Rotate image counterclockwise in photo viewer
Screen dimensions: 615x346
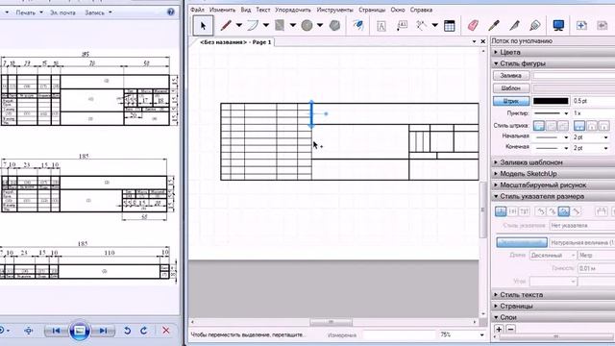click(127, 331)
